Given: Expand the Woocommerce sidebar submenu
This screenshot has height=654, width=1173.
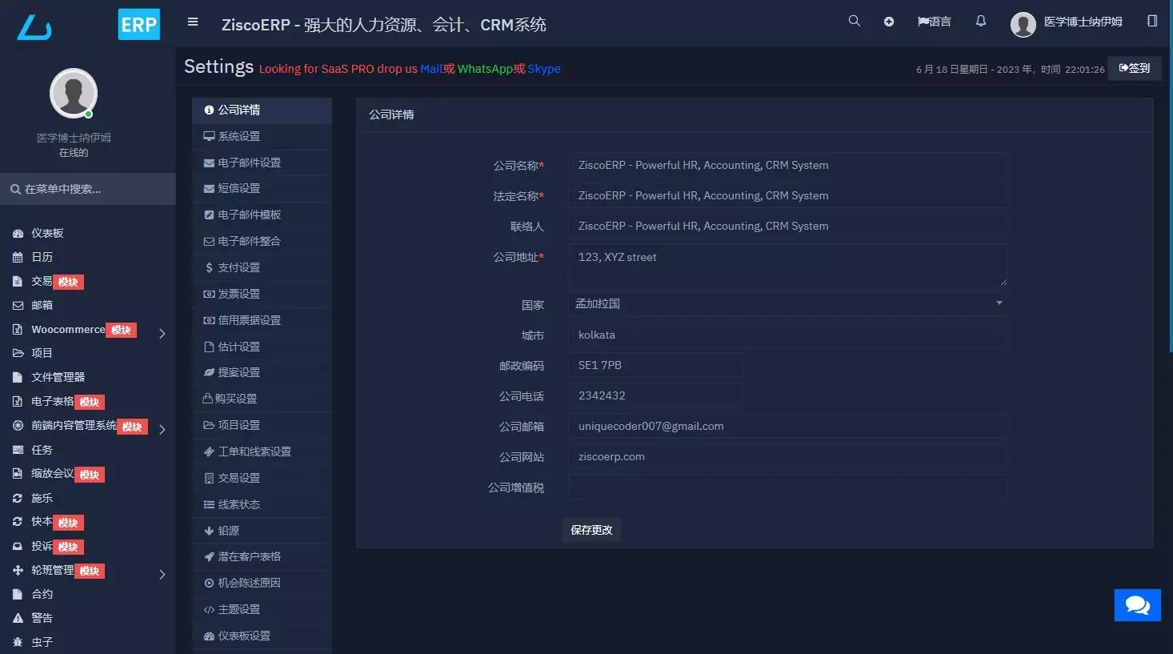Looking at the screenshot, I should pos(162,333).
